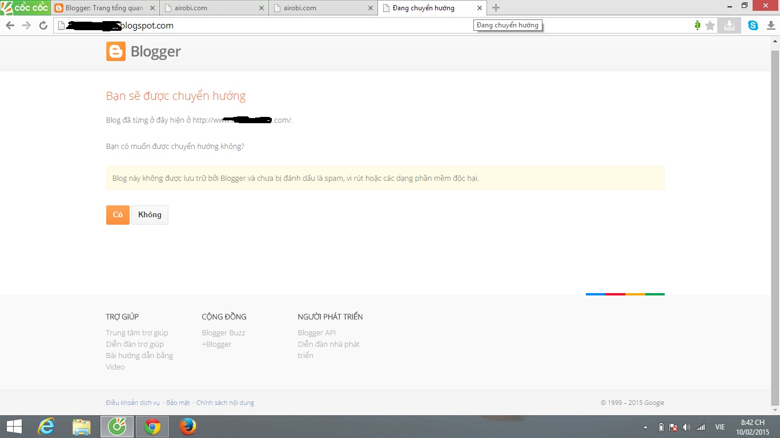Click the VIE input language indicator

(x=720, y=427)
